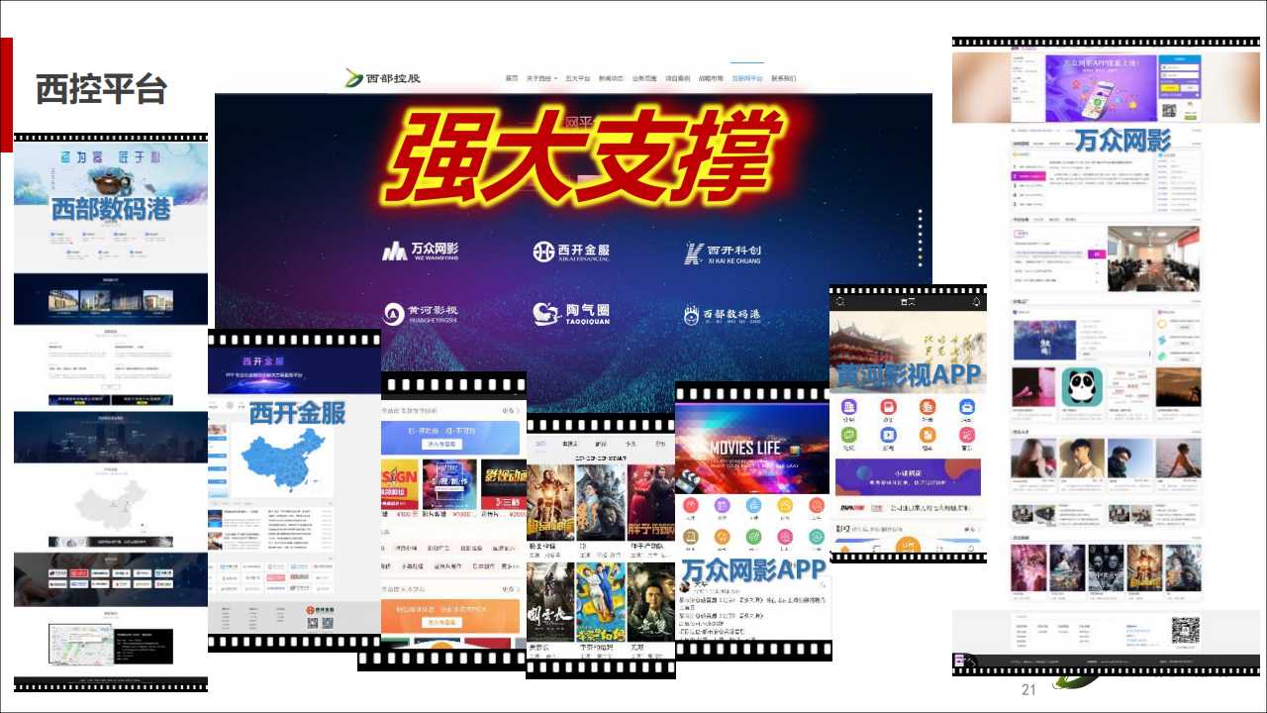Open the 淘气圈 platform logo on the banner

(571, 314)
